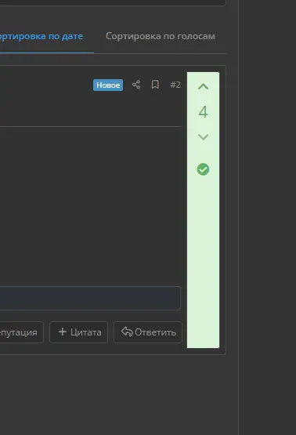Click the blue Новое badge

tap(108, 85)
